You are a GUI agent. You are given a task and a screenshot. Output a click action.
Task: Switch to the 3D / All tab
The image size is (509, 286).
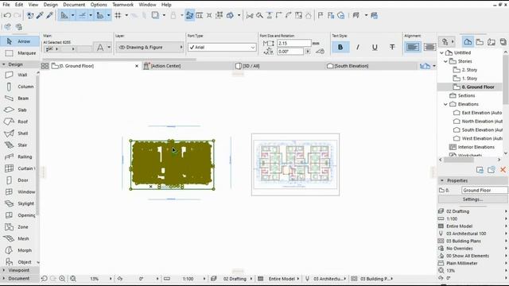(279, 66)
